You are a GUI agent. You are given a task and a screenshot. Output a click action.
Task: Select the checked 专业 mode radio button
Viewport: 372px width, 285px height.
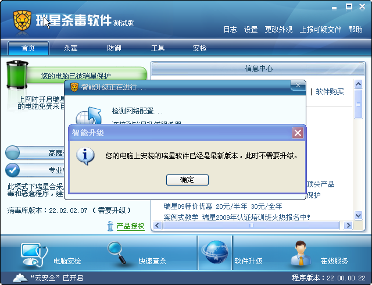[12, 170]
